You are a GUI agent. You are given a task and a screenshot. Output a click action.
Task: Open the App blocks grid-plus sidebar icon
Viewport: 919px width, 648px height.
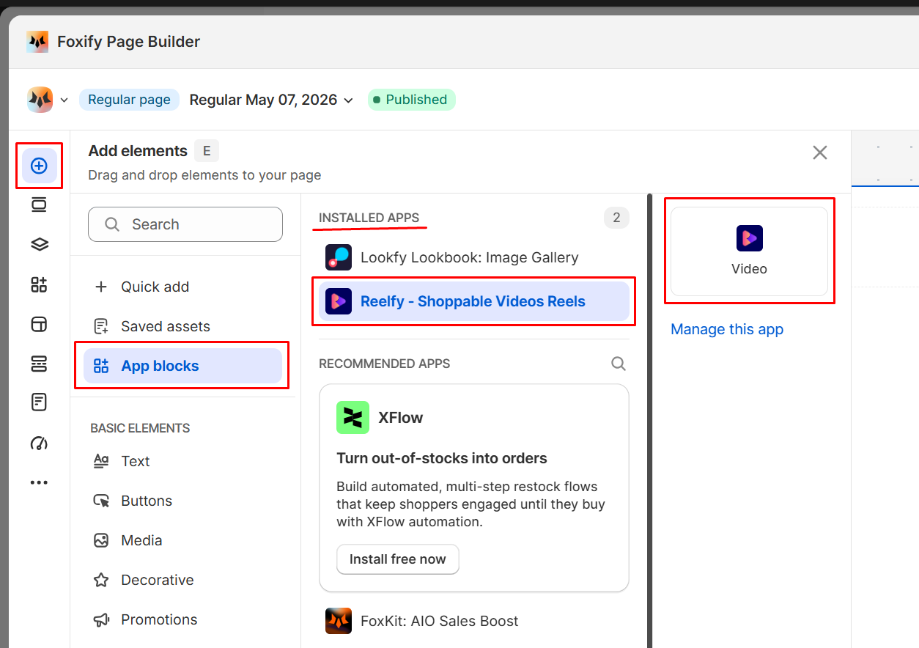pos(39,284)
